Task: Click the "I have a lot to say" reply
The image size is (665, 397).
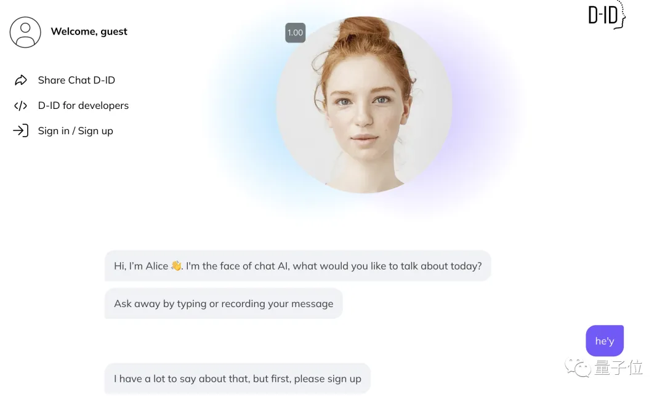Action: [x=237, y=379]
